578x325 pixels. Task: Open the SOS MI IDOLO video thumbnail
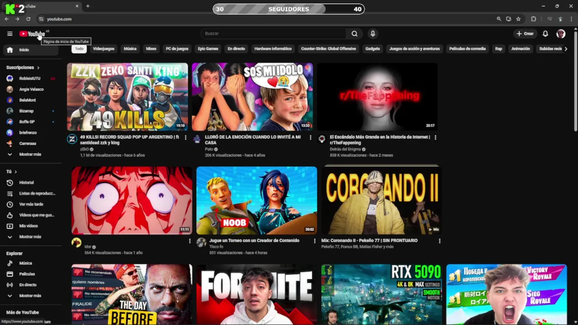252,97
